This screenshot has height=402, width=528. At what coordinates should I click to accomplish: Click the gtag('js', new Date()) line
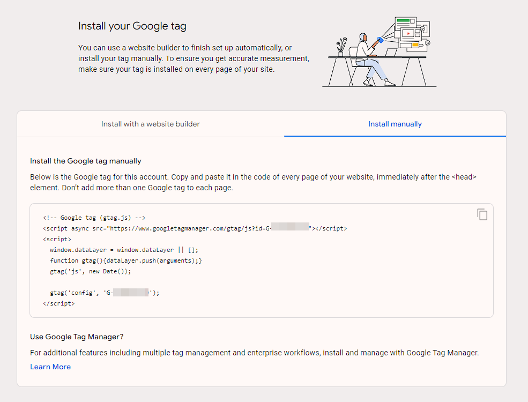click(90, 271)
